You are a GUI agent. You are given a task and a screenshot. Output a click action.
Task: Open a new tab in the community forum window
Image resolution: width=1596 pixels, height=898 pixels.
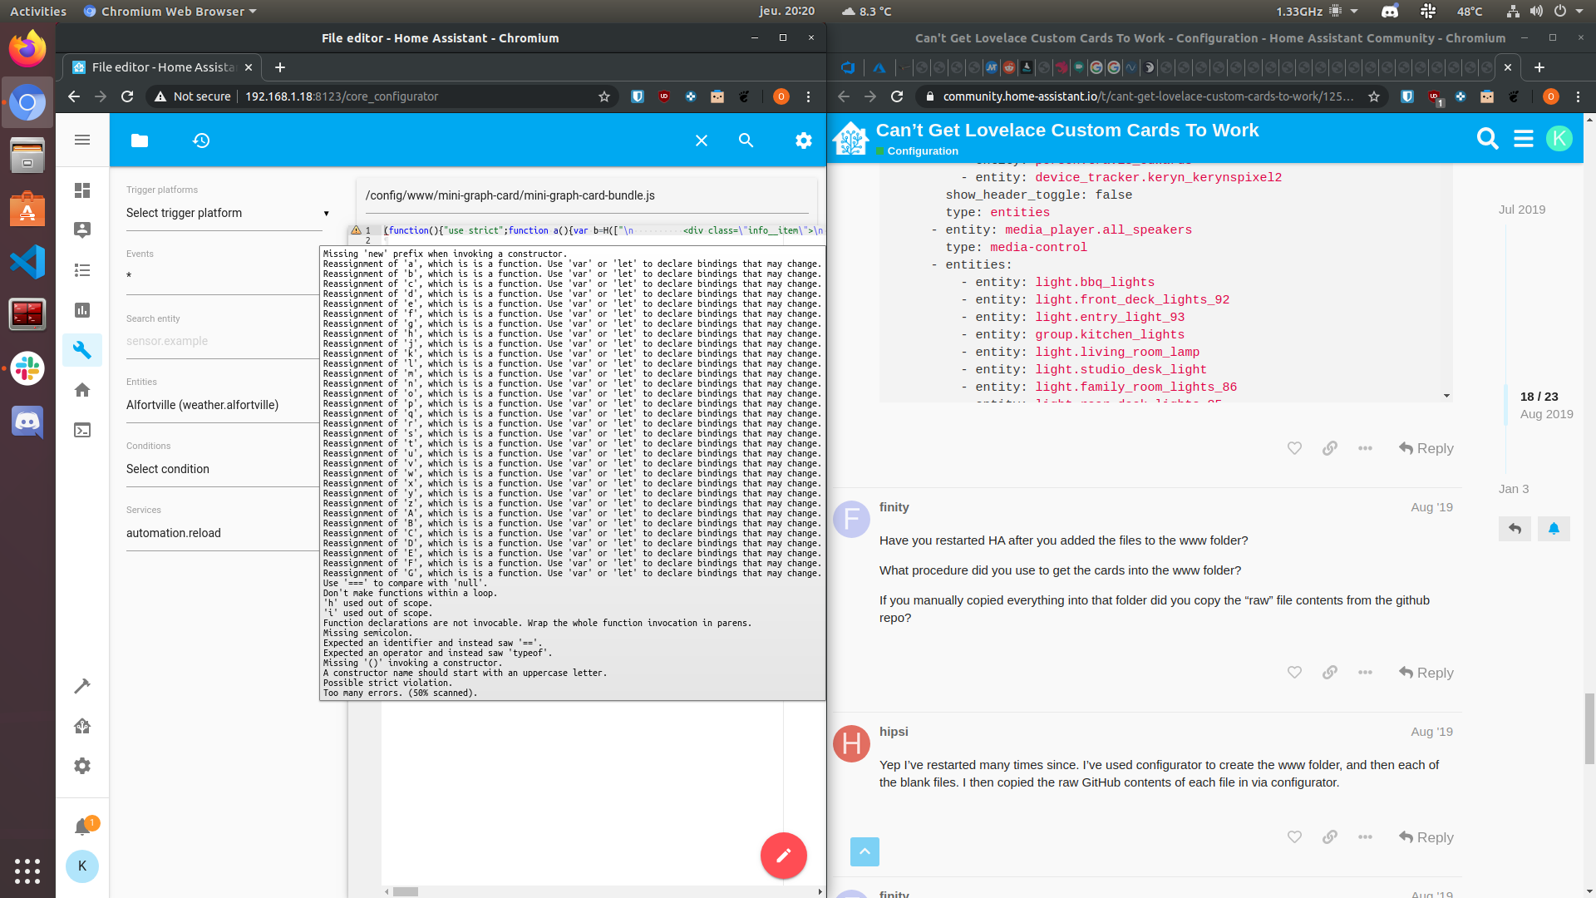pos(1539,67)
